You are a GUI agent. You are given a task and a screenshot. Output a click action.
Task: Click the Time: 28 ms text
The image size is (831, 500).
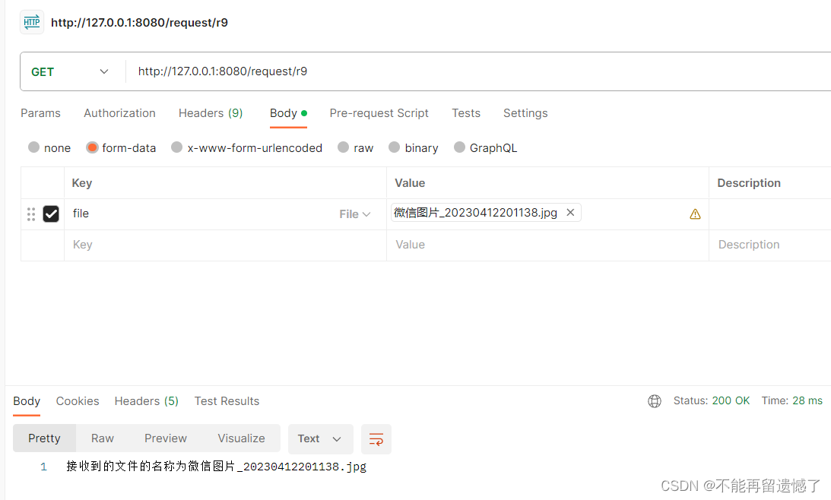[x=791, y=401]
